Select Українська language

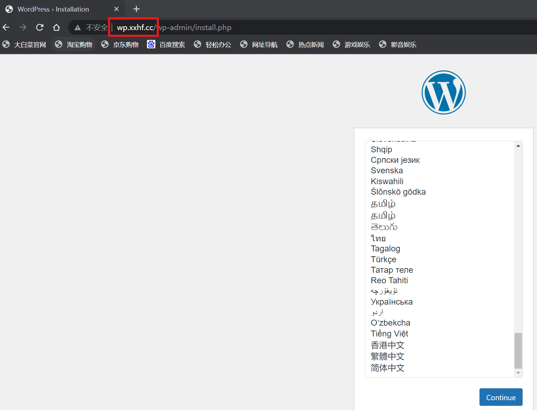click(439, 302)
